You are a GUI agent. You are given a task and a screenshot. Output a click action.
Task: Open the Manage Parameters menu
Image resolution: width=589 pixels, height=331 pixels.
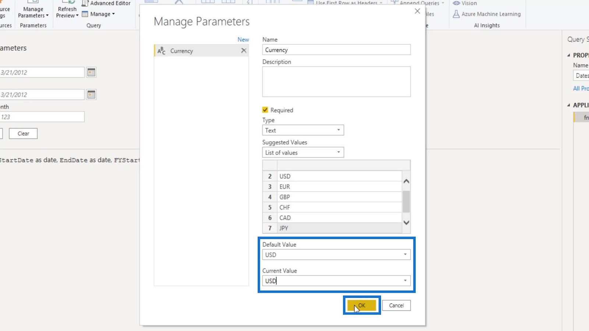tap(33, 12)
